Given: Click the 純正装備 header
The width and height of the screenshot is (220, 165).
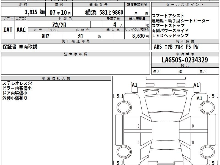Looking at the screenshot, I should coord(185,41).
